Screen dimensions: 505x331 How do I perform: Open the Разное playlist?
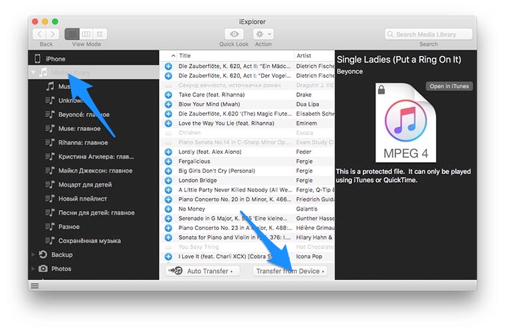94,227
